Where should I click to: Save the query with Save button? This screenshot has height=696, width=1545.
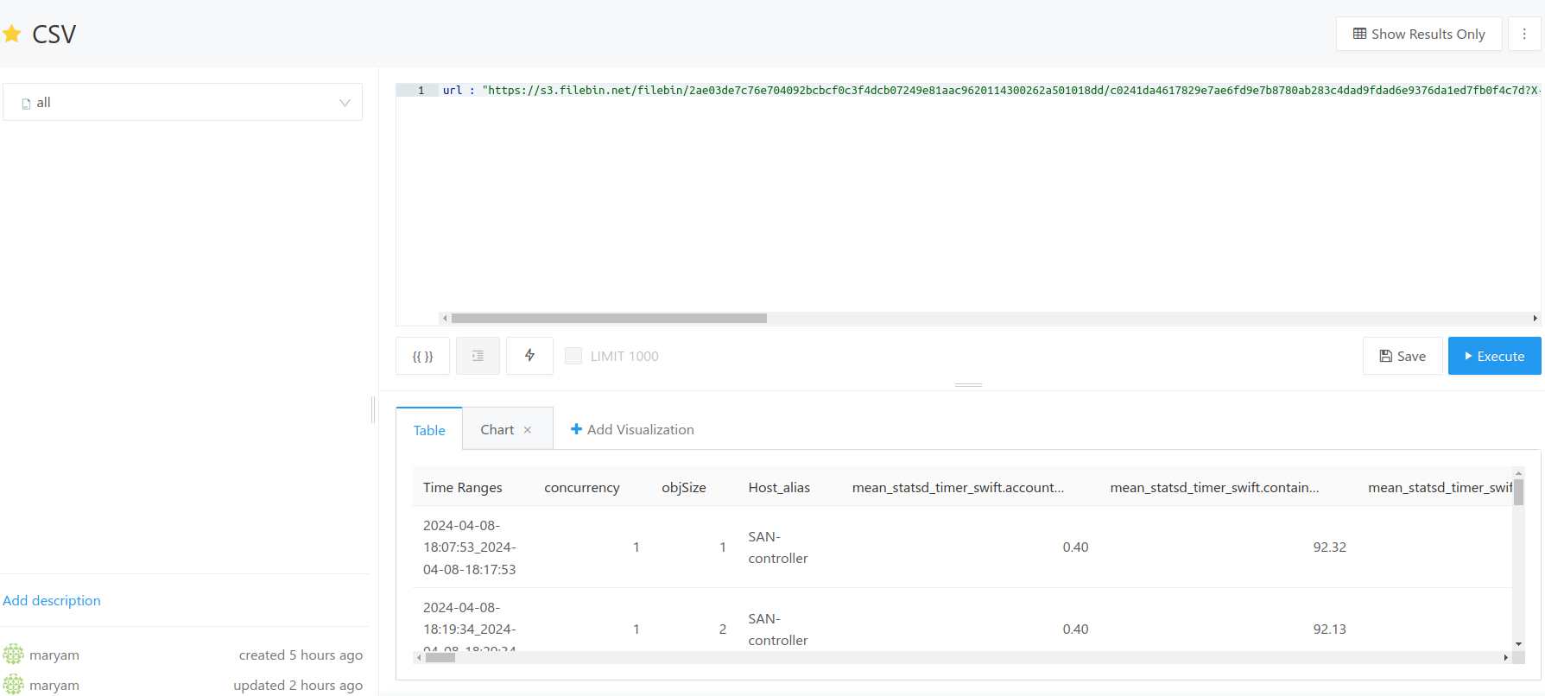pos(1403,356)
